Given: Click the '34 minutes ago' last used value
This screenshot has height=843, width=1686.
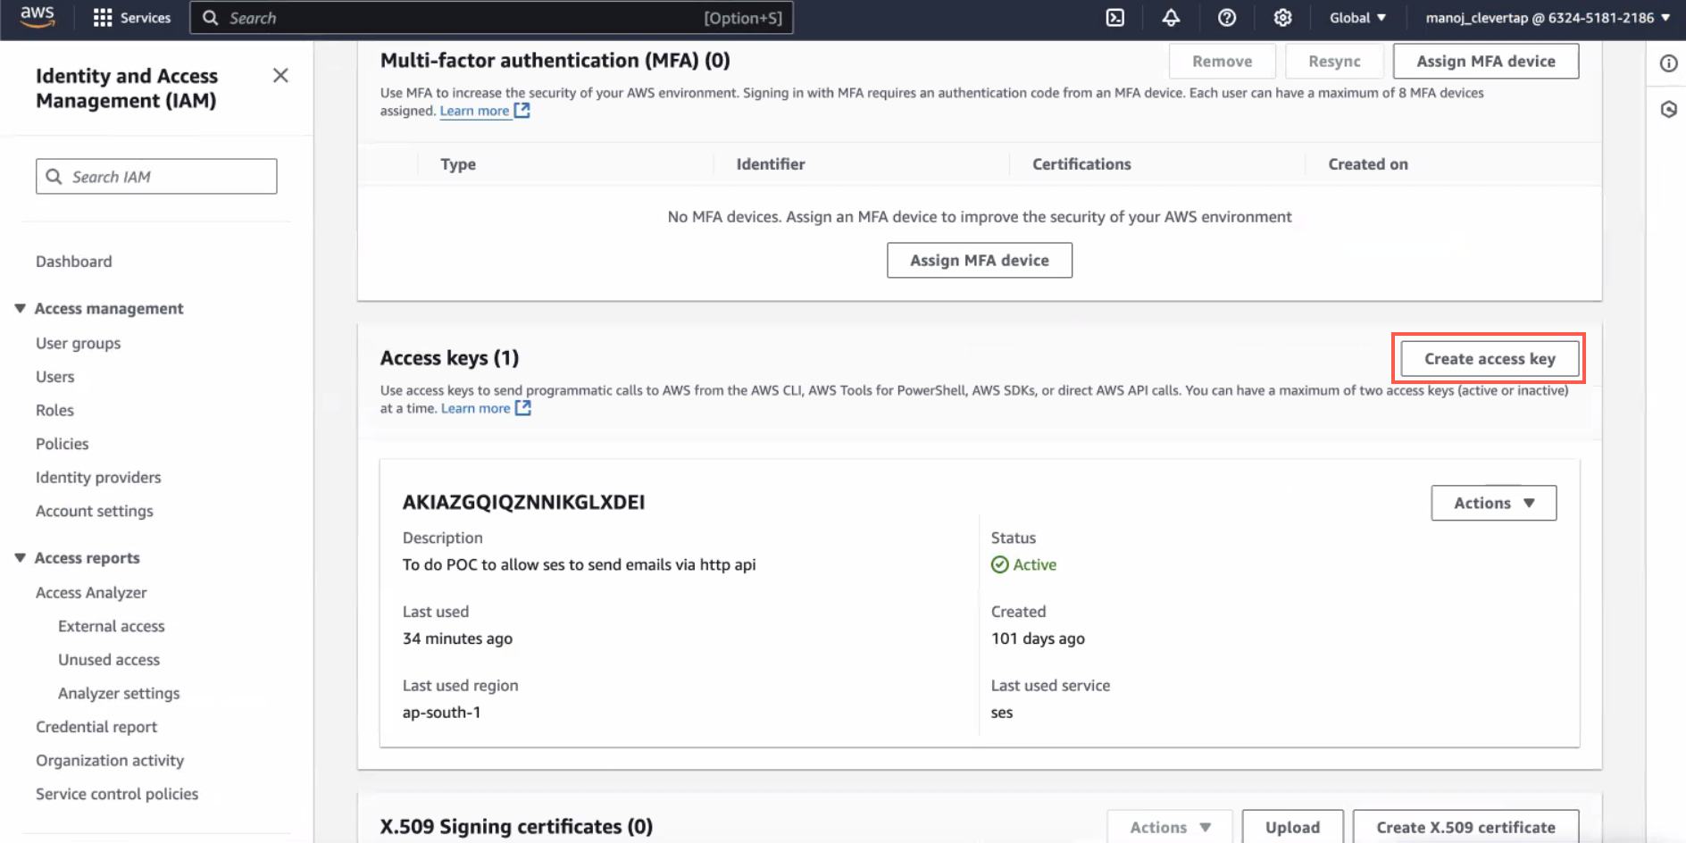Looking at the screenshot, I should (x=457, y=639).
